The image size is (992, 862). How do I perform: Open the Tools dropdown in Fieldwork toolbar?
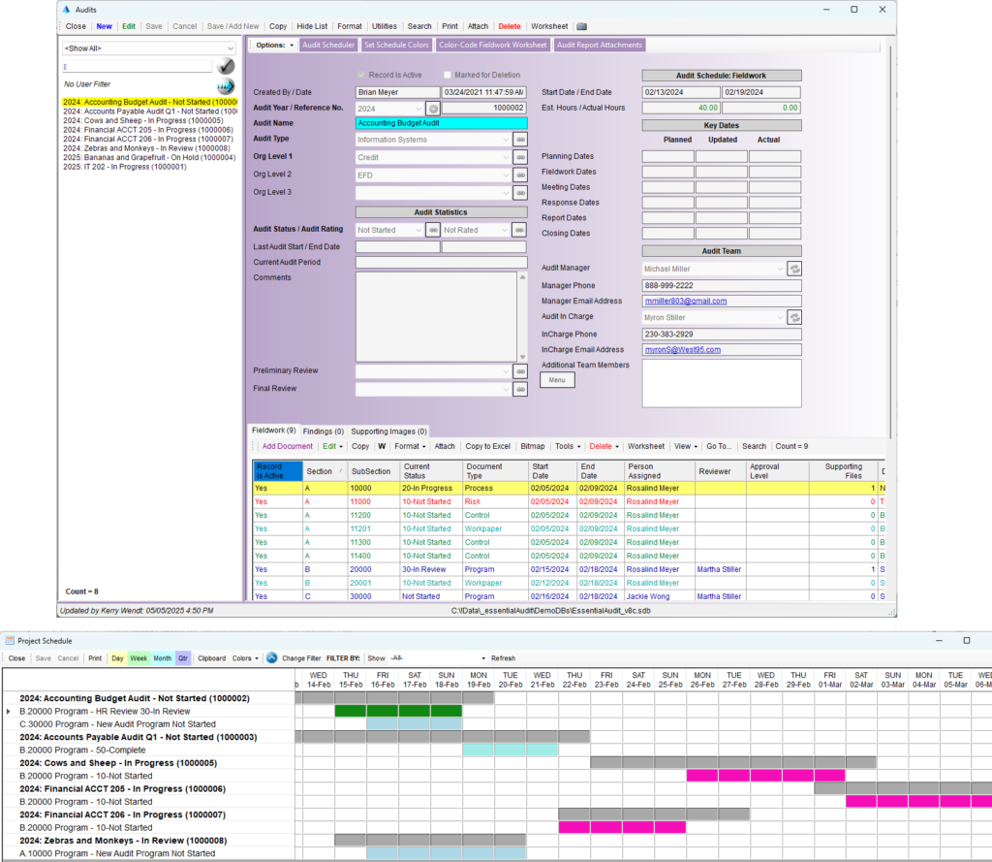pyautogui.click(x=568, y=447)
